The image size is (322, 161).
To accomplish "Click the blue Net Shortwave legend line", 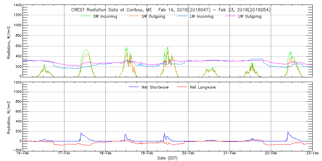I will 133,87.
